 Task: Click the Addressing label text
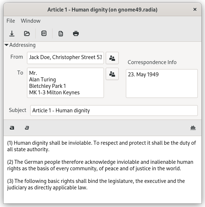[22, 45]
